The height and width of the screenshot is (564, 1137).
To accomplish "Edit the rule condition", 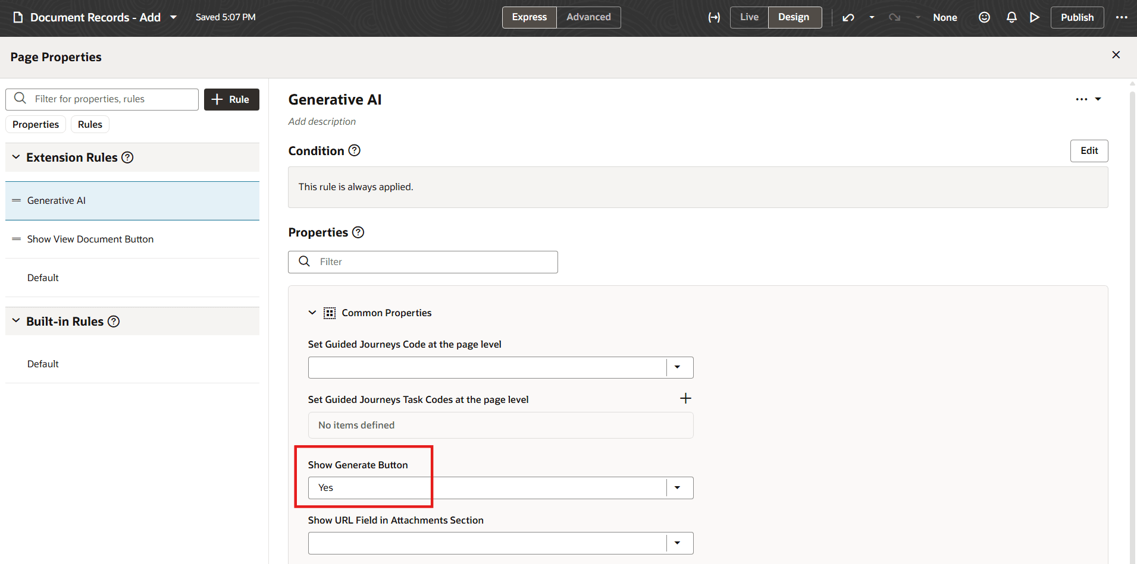I will point(1089,151).
